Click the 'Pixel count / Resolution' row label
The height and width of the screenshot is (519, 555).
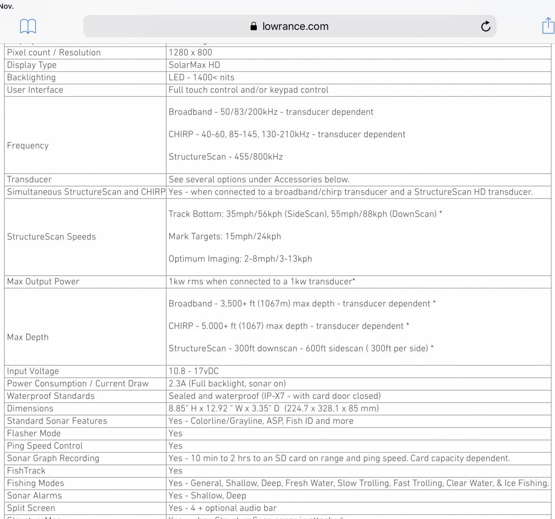point(54,52)
